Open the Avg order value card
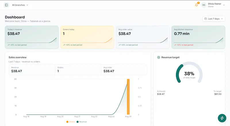This screenshot has height=126, width=230. point(143,37)
